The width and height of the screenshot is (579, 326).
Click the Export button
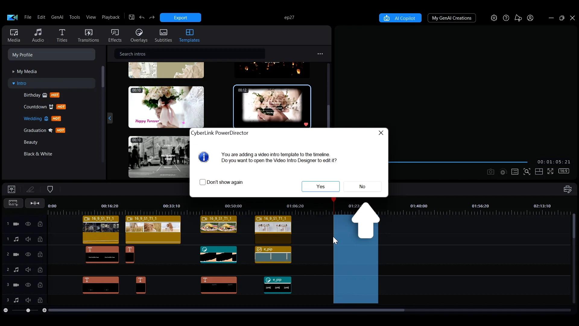pos(180,18)
